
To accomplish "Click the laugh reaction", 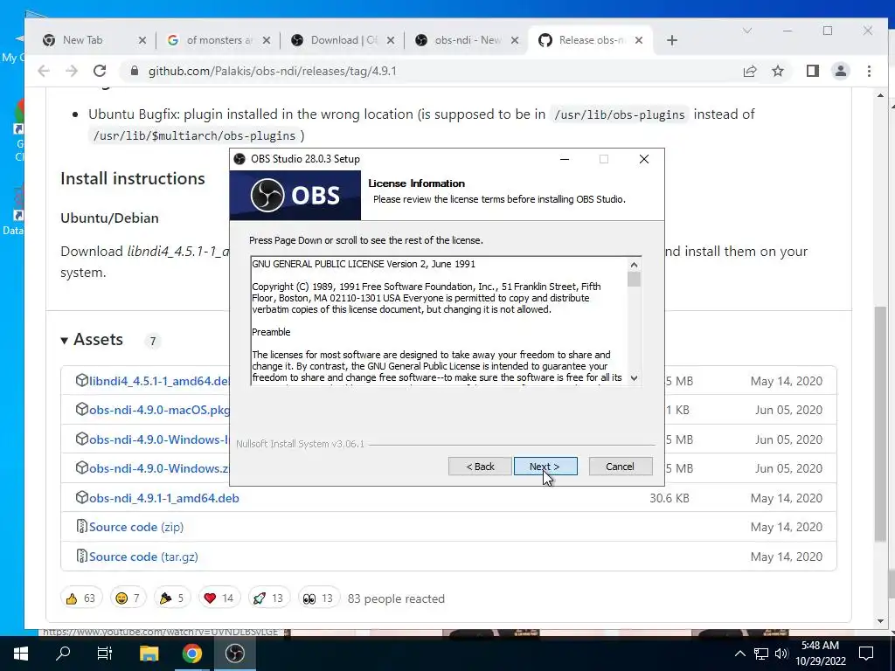I will pyautogui.click(x=128, y=598).
